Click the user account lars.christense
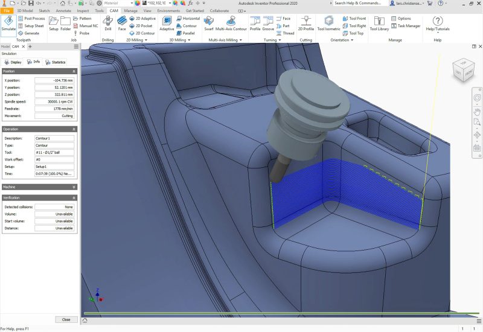This screenshot has height=332, width=483. pyautogui.click(x=407, y=3)
